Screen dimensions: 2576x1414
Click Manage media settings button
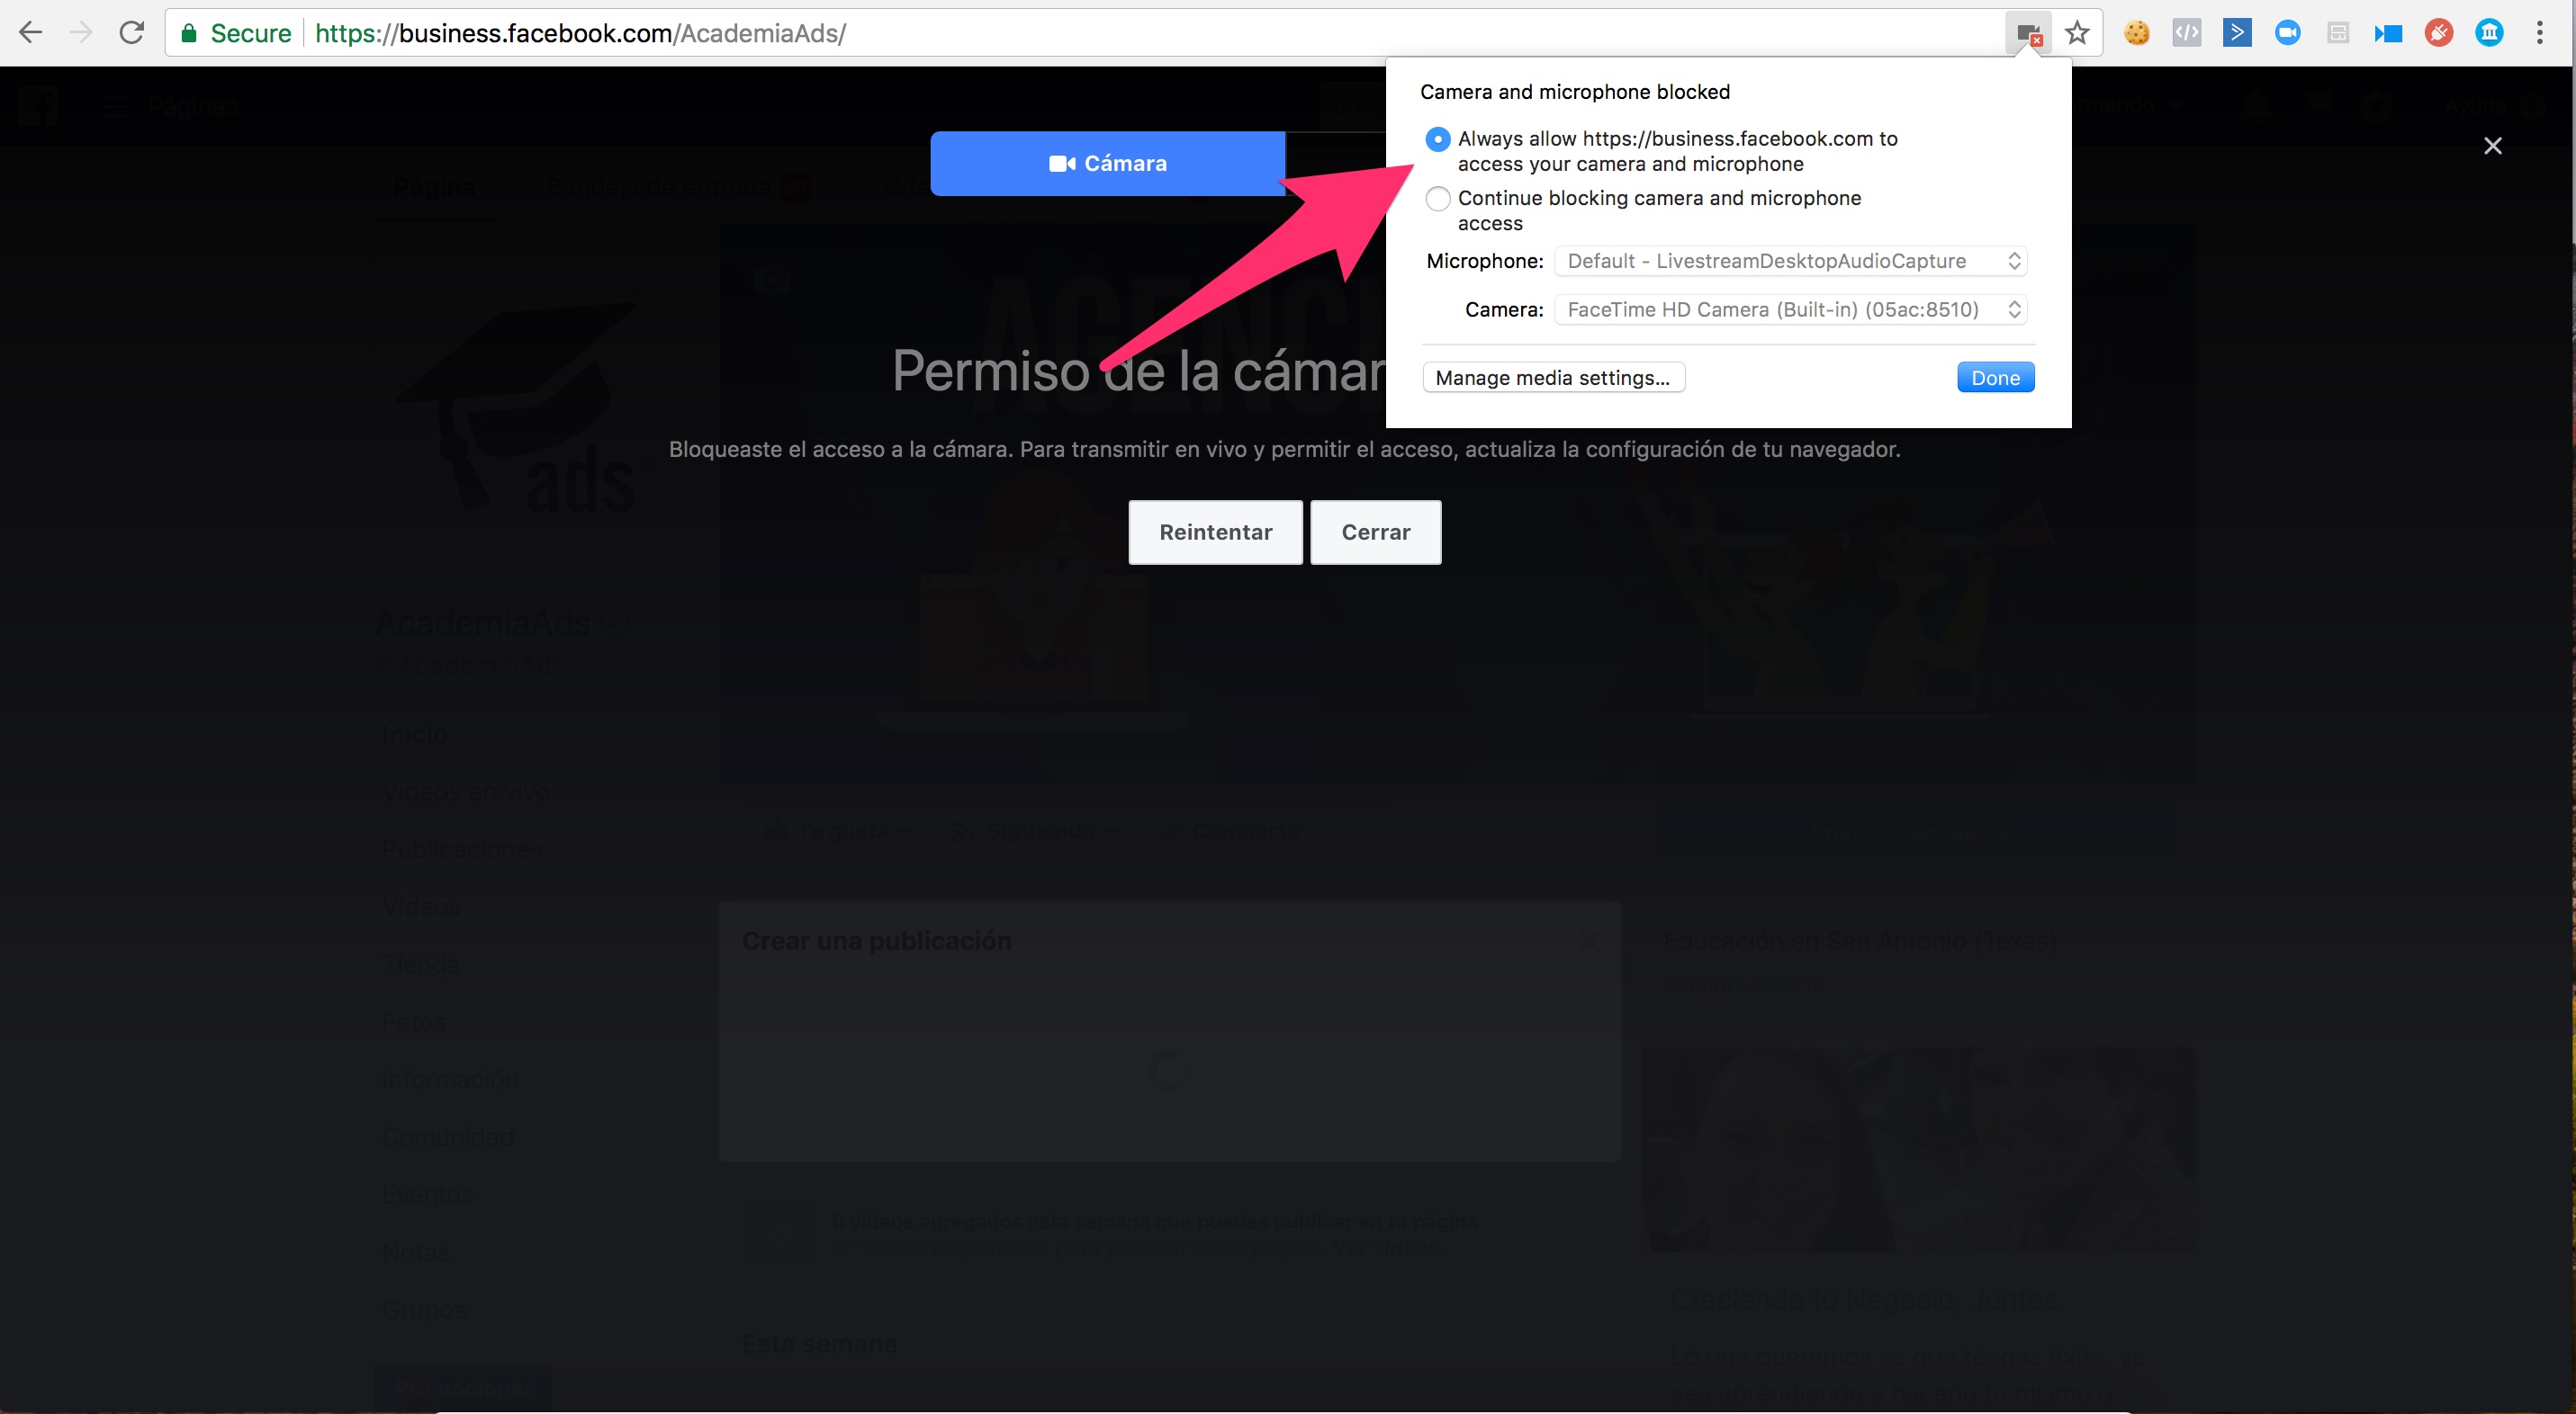(1553, 378)
